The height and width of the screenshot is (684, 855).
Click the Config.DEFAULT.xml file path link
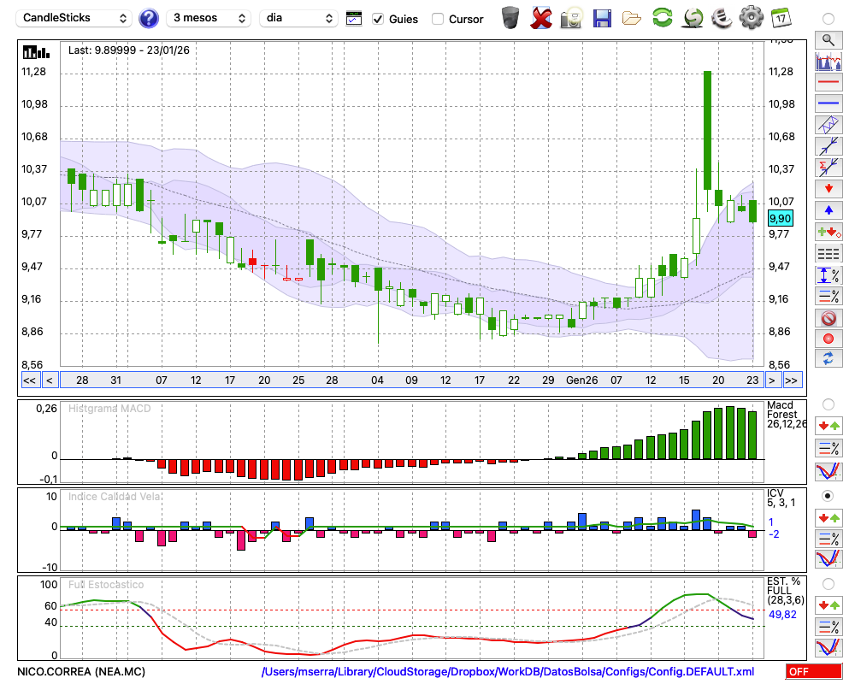507,672
